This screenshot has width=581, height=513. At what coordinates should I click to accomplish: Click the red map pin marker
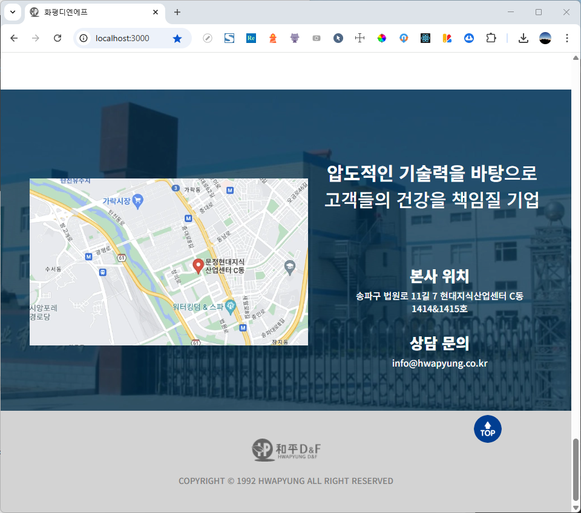point(198,265)
